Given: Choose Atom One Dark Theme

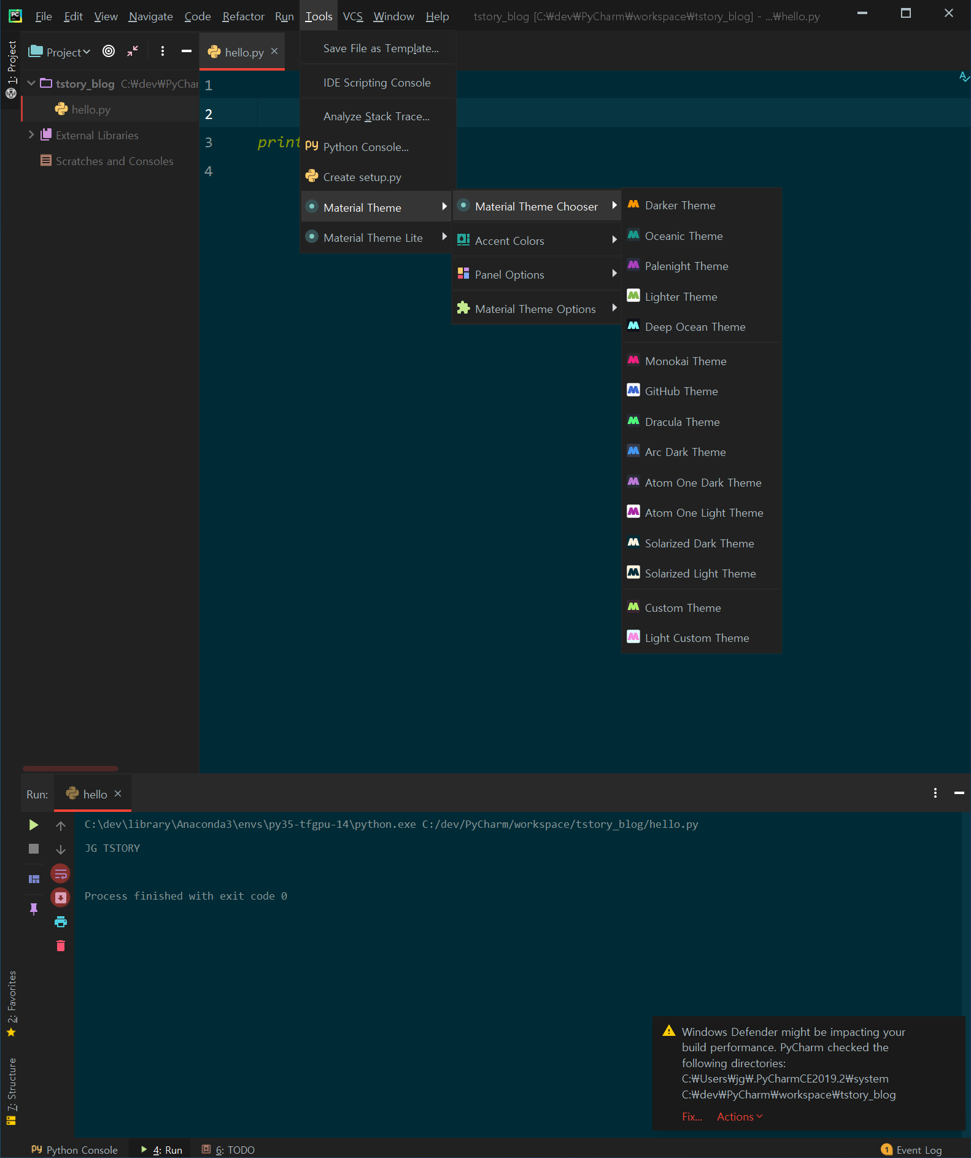Looking at the screenshot, I should point(701,483).
